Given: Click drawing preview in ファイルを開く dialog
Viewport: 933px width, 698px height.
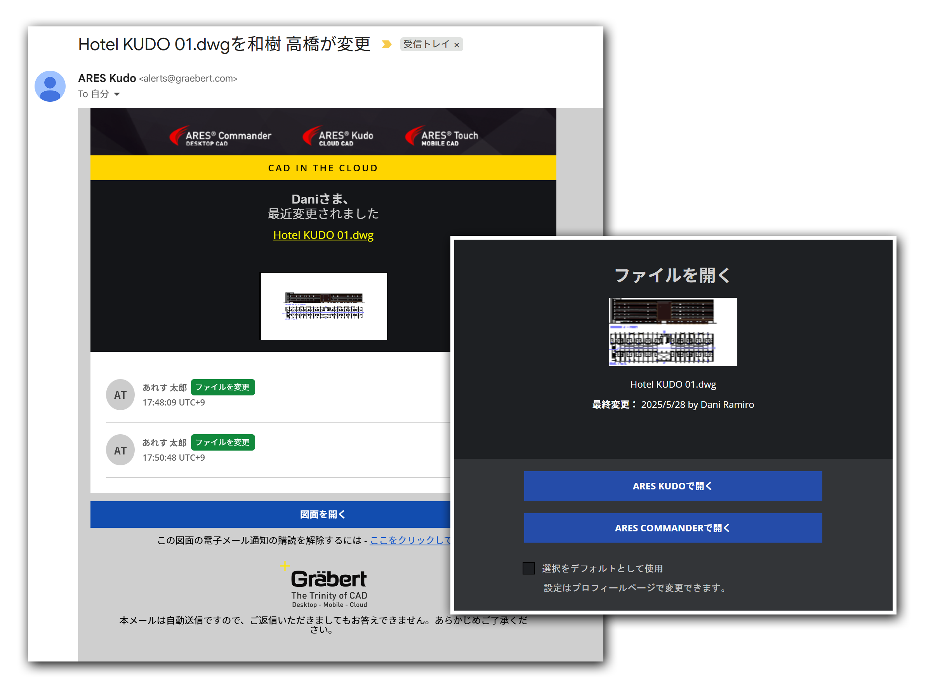Looking at the screenshot, I should point(673,332).
